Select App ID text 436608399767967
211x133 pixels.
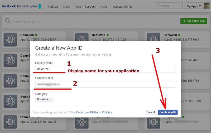tap(186, 40)
